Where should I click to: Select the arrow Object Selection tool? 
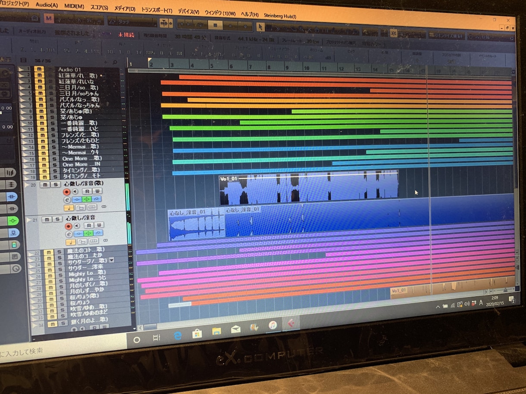[x=260, y=27]
